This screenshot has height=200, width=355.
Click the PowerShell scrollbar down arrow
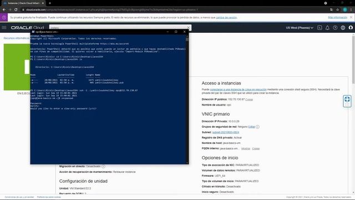(x=187, y=163)
